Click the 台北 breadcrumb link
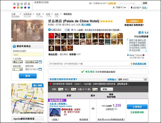161x123 pixels. click(57, 14)
